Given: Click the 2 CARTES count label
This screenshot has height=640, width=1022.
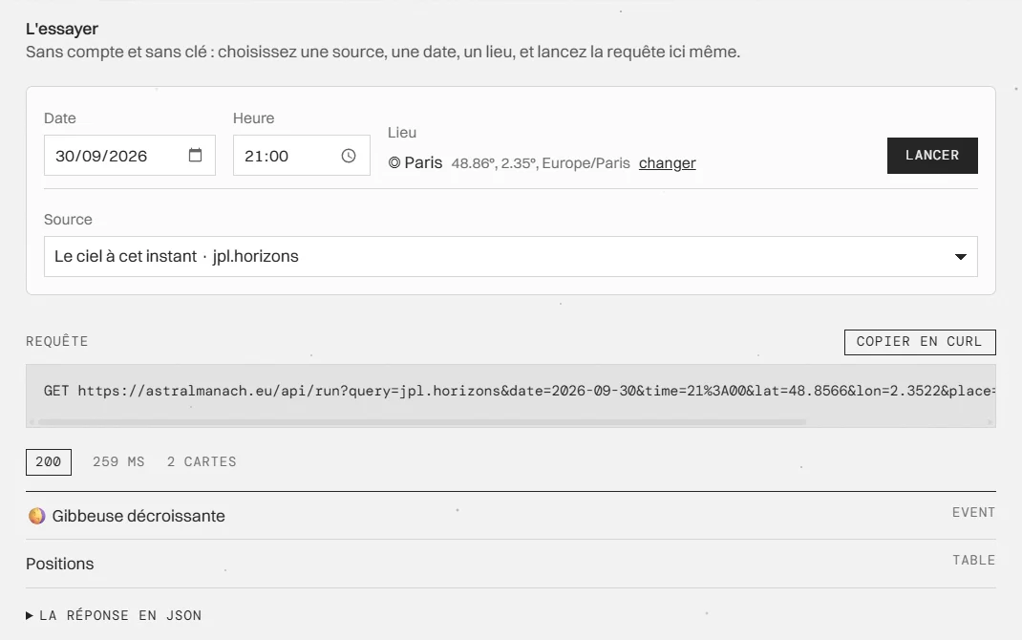Looking at the screenshot, I should 202,462.
